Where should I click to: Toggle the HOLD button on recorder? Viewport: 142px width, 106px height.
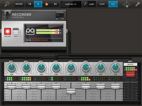16,32
